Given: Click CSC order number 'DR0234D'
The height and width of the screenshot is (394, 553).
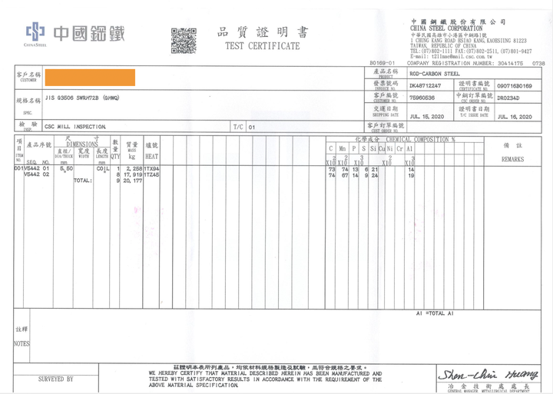Looking at the screenshot, I should [508, 98].
